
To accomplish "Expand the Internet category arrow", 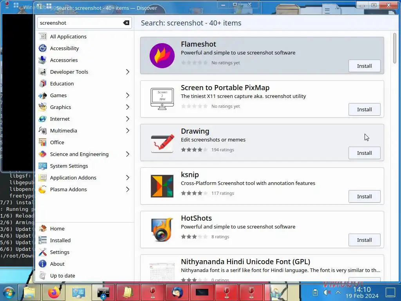I will click(128, 119).
